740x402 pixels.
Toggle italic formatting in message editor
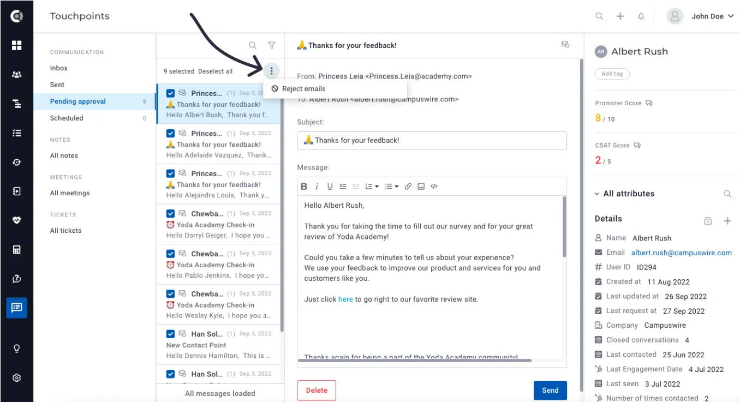(317, 187)
